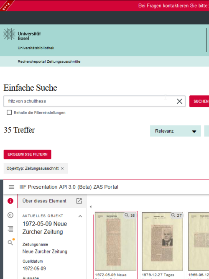
Task: Open the search panel magnifier icon
Action: 10,242
